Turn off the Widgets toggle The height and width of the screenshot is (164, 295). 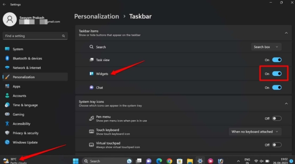(x=277, y=74)
